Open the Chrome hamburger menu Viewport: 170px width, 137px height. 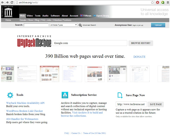168,2
